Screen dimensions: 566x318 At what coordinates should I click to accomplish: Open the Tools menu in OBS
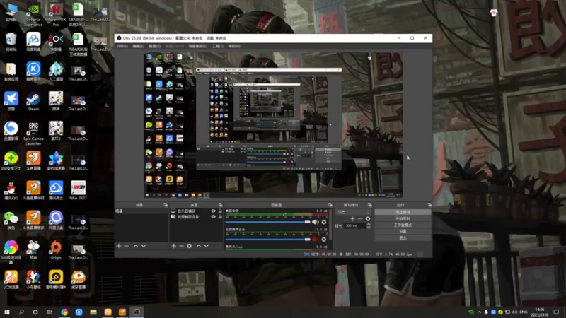coord(217,46)
